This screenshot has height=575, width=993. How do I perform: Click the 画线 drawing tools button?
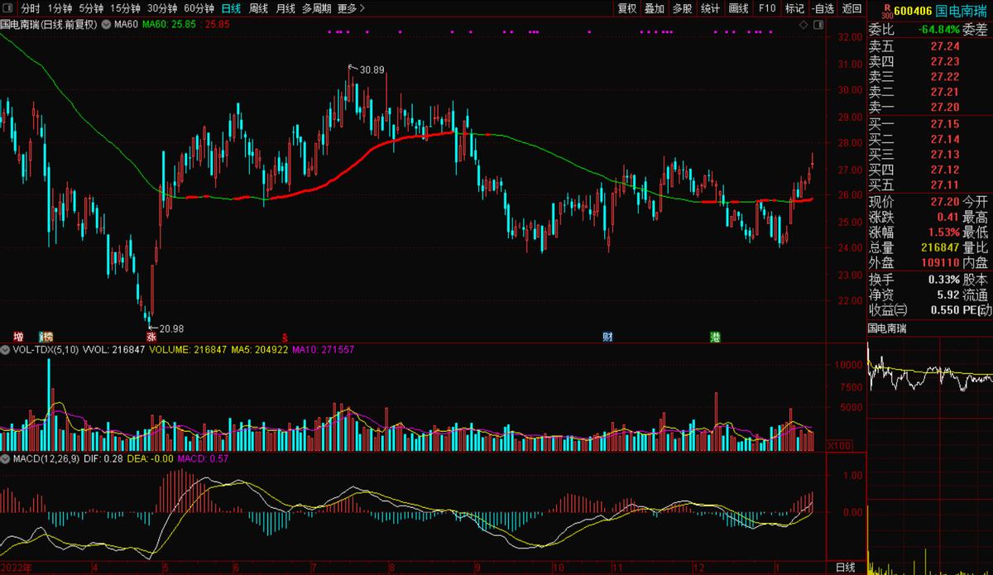point(738,8)
